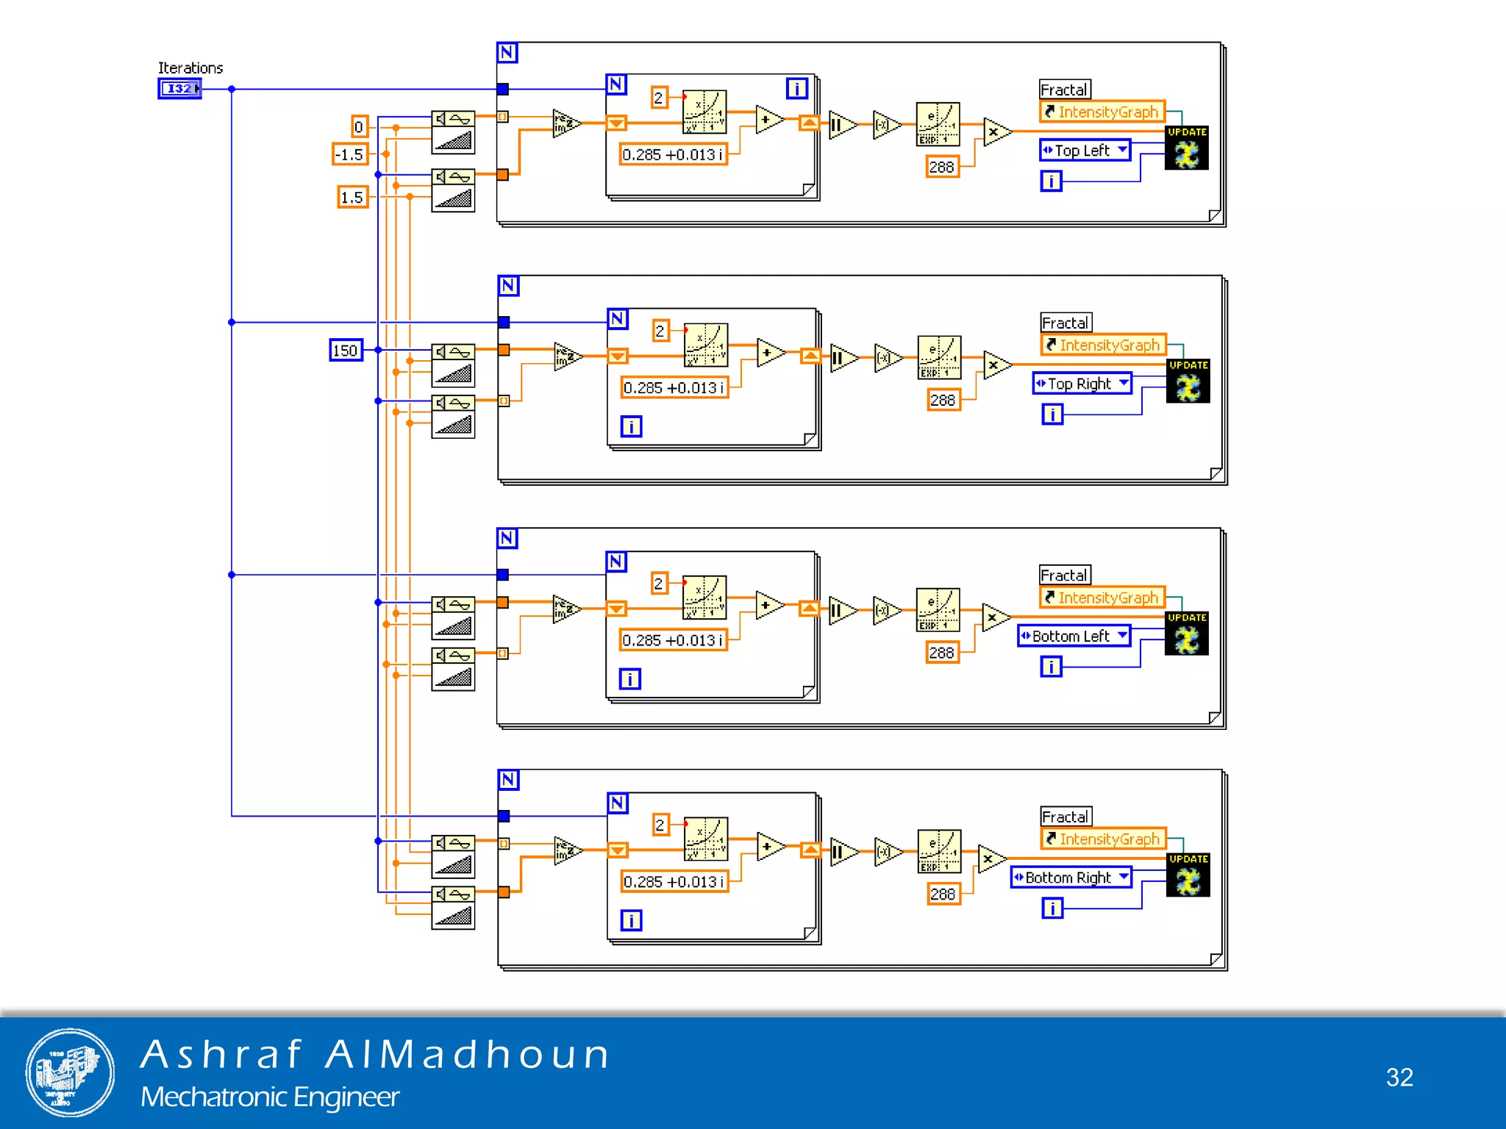Select the exponential function node in second loop
Screen dimensions: 1506x1129
pyautogui.click(x=939, y=357)
